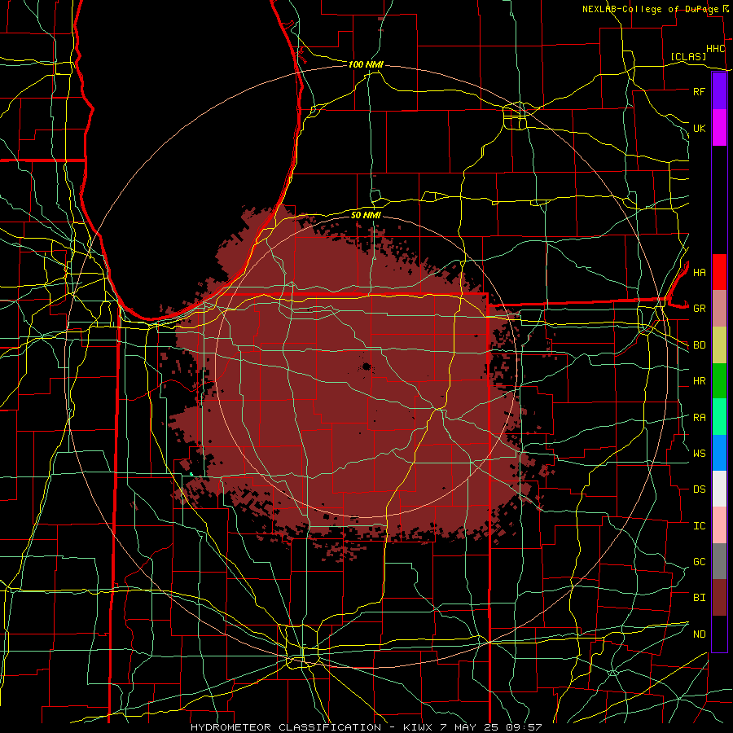Click the DS legend label

click(x=699, y=489)
